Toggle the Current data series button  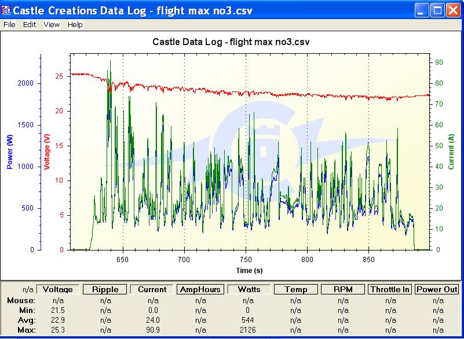click(x=152, y=289)
